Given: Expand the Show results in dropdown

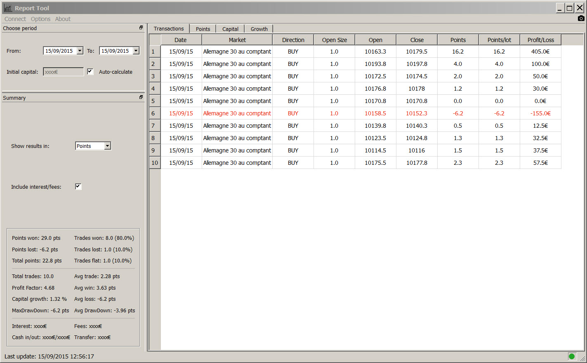Looking at the screenshot, I should pyautogui.click(x=107, y=146).
